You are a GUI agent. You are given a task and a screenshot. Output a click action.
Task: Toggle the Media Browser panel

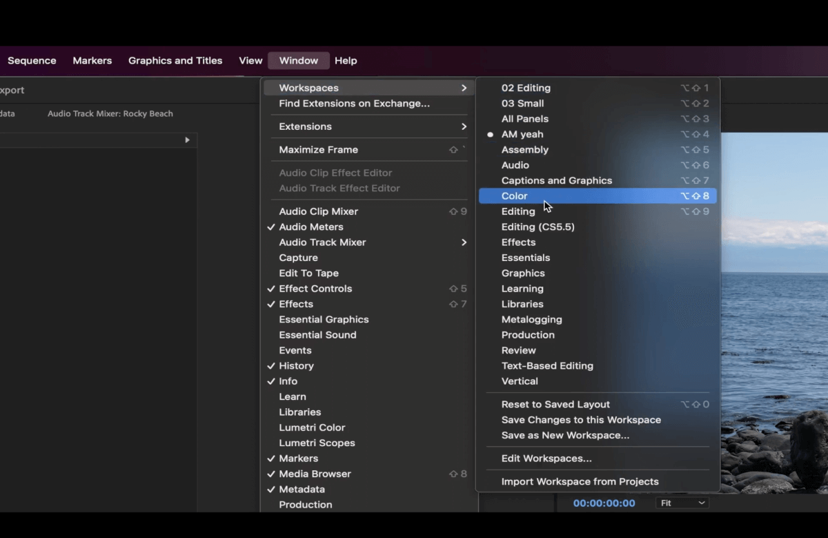pyautogui.click(x=368, y=474)
